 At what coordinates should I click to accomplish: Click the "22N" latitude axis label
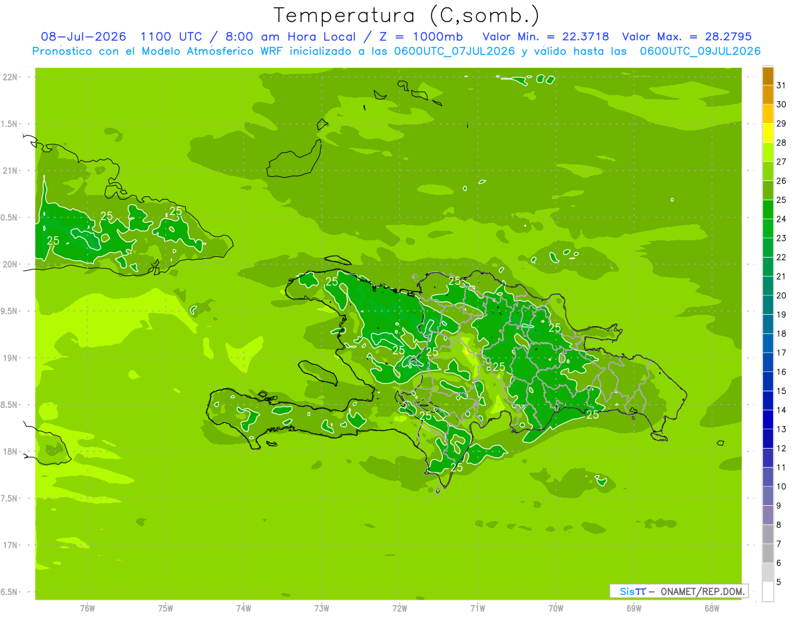[x=11, y=77]
